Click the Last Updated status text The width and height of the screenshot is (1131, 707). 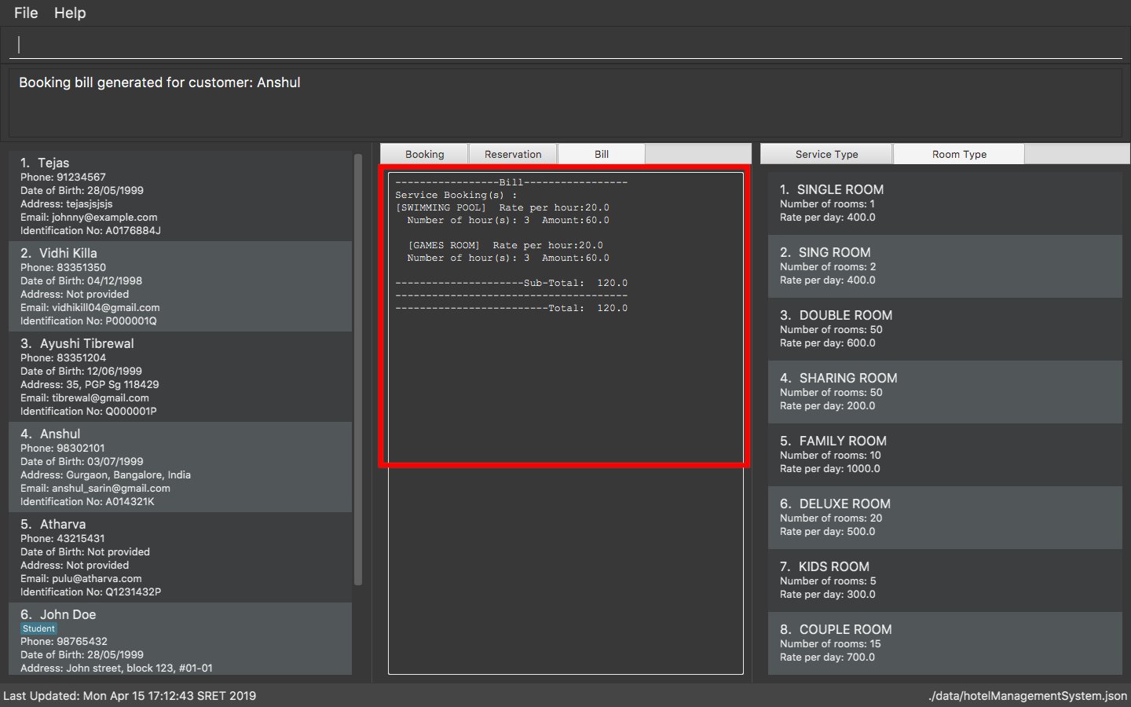click(130, 695)
